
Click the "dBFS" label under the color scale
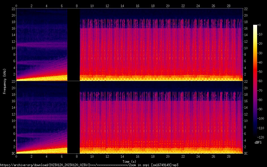pyautogui.click(x=258, y=142)
